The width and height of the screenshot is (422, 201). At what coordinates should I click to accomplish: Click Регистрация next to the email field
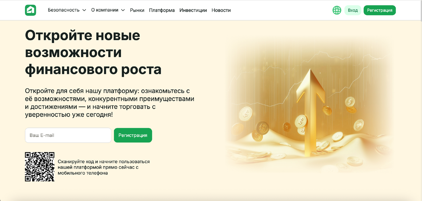coord(133,135)
